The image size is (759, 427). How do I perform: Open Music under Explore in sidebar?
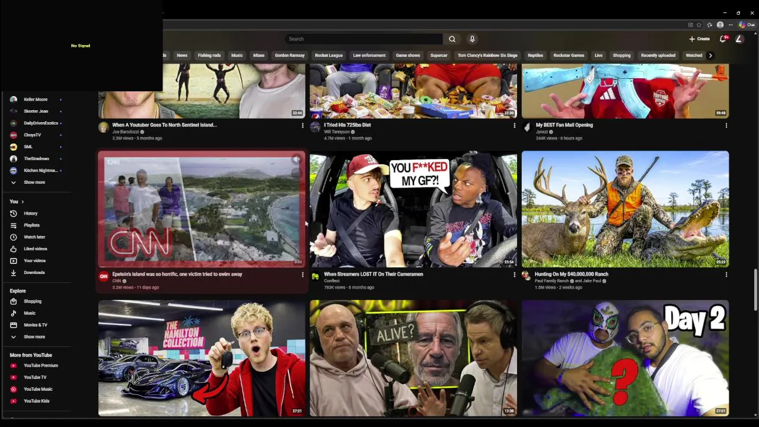click(36, 313)
